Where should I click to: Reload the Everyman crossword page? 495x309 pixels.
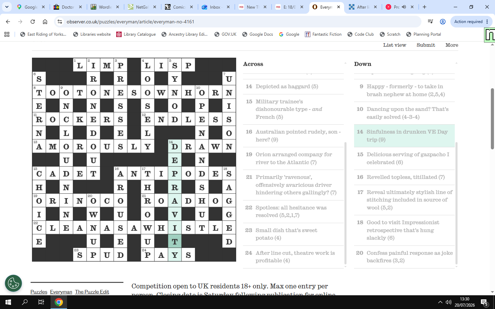(x=33, y=22)
